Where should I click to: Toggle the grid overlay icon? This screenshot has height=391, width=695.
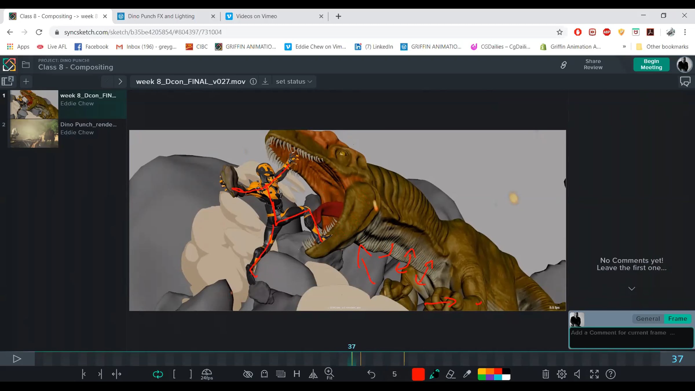coord(281,374)
